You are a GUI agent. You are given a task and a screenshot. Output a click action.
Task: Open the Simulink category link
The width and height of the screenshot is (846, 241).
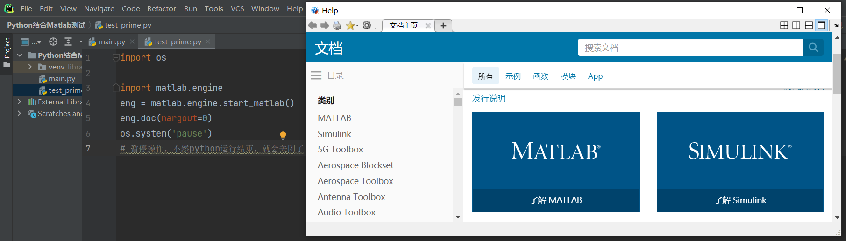tap(334, 134)
